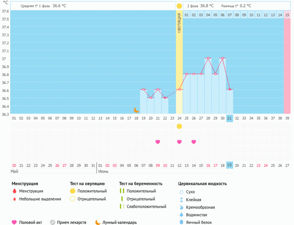Click the Половой акт heart icon in legend

pos(14,222)
